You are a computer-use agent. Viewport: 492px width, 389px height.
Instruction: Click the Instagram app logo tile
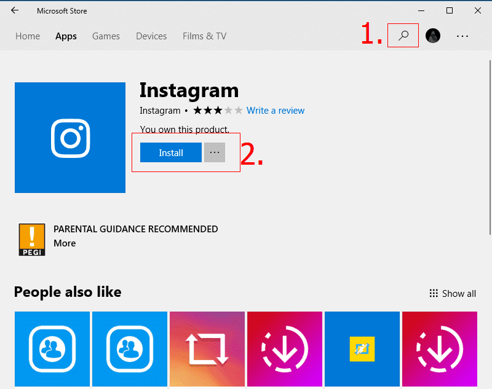pos(70,138)
